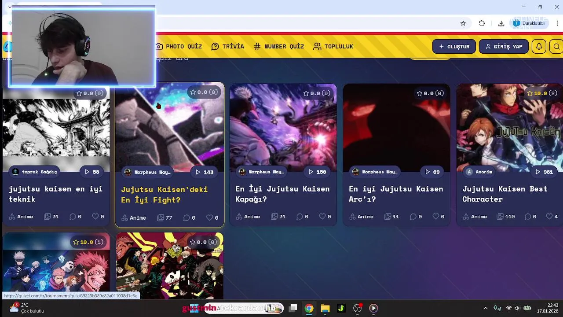Bookmark this page with the star icon
This screenshot has width=563, height=317.
pyautogui.click(x=463, y=23)
